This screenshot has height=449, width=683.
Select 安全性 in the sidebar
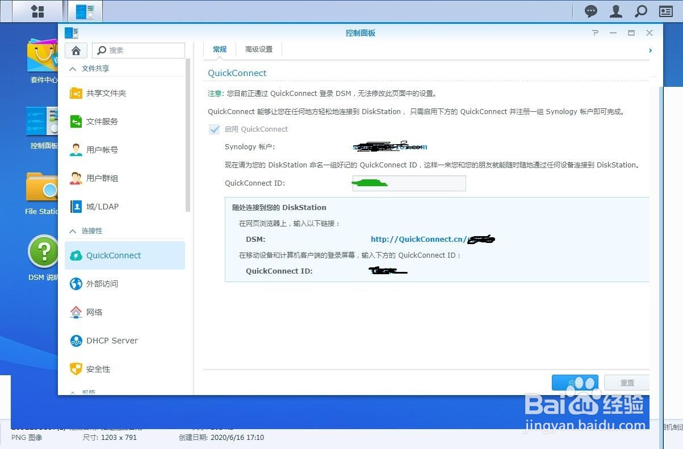125,369
